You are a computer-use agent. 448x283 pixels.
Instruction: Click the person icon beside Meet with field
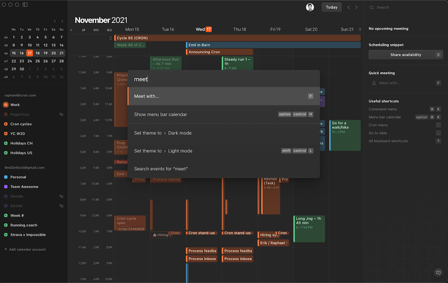[x=374, y=82]
